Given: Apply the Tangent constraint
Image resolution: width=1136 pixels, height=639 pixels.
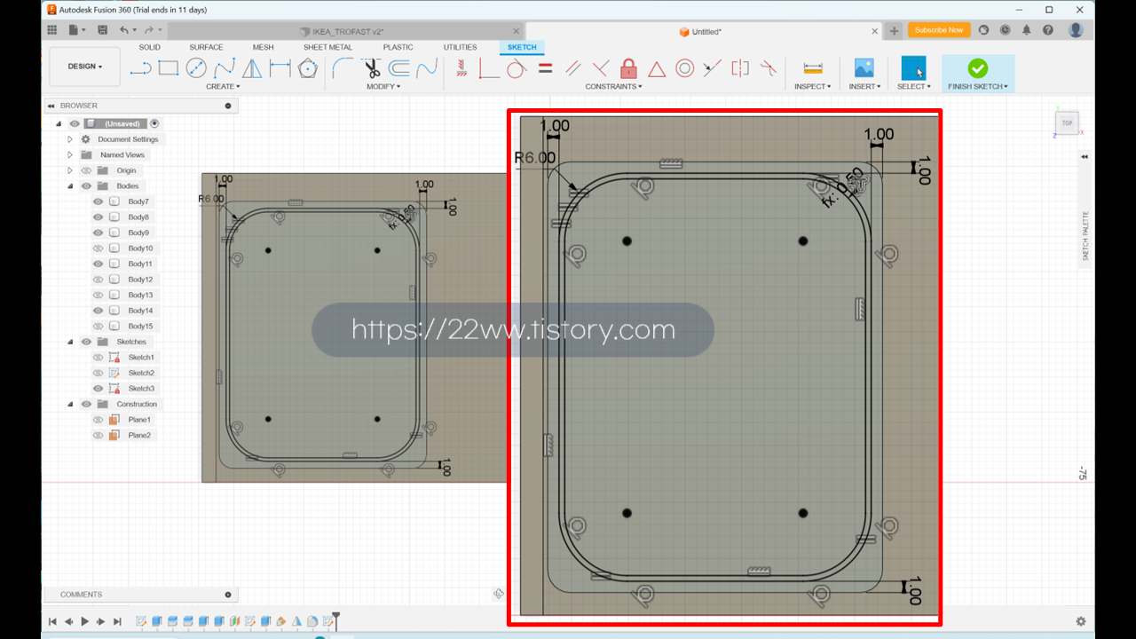Looking at the screenshot, I should pyautogui.click(x=517, y=68).
